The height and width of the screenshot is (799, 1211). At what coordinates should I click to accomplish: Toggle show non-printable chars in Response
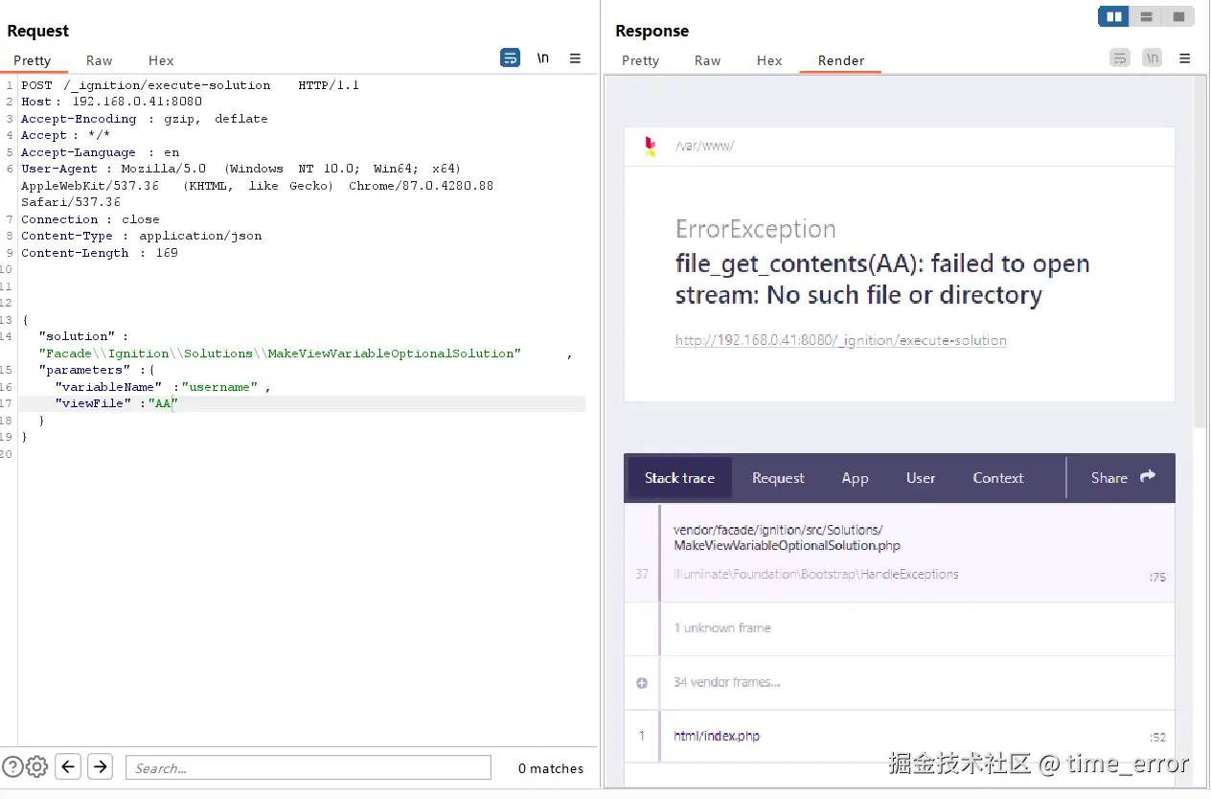pyautogui.click(x=1153, y=58)
